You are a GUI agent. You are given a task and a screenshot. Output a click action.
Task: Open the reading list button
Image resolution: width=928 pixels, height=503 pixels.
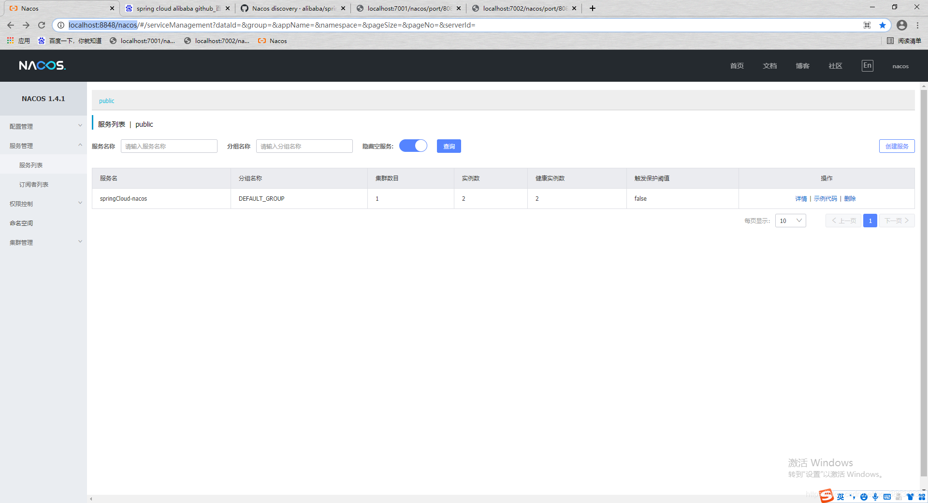[x=904, y=41]
